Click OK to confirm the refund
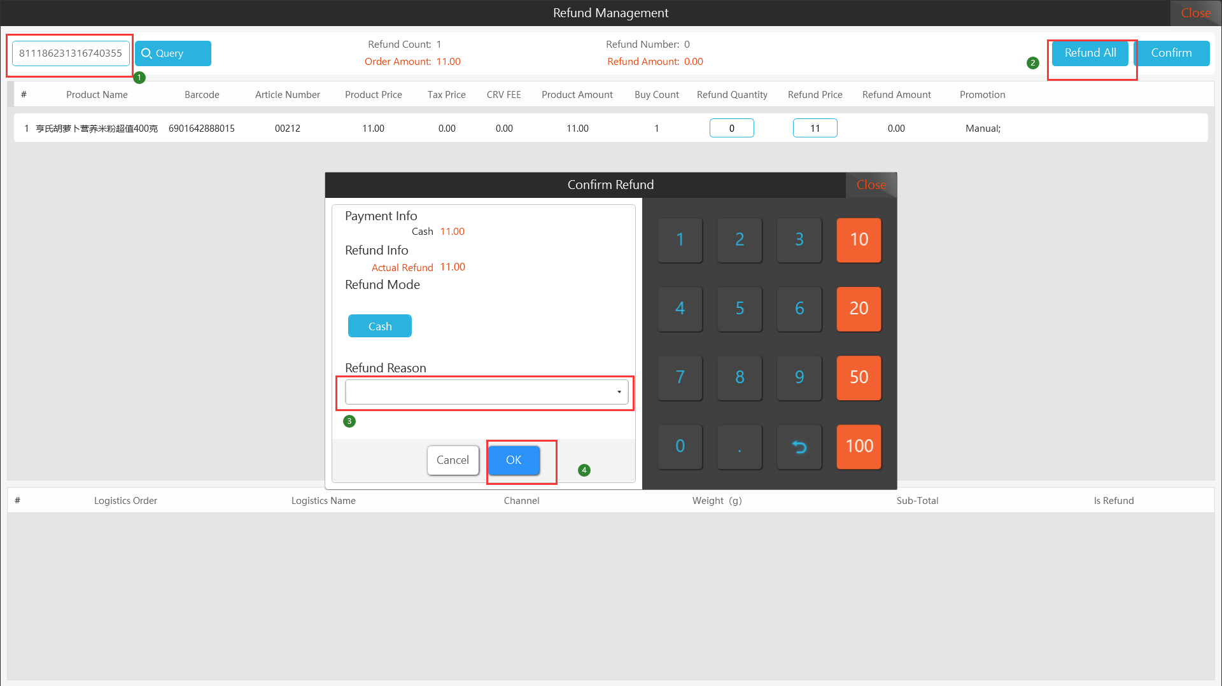1222x686 pixels. pos(514,460)
